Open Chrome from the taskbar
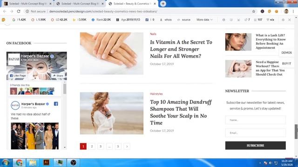Viewport: 298px width, 167px height. coord(19,163)
